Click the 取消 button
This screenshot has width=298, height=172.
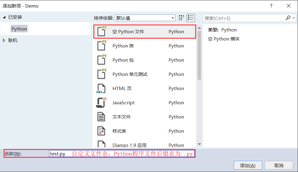[279, 165]
